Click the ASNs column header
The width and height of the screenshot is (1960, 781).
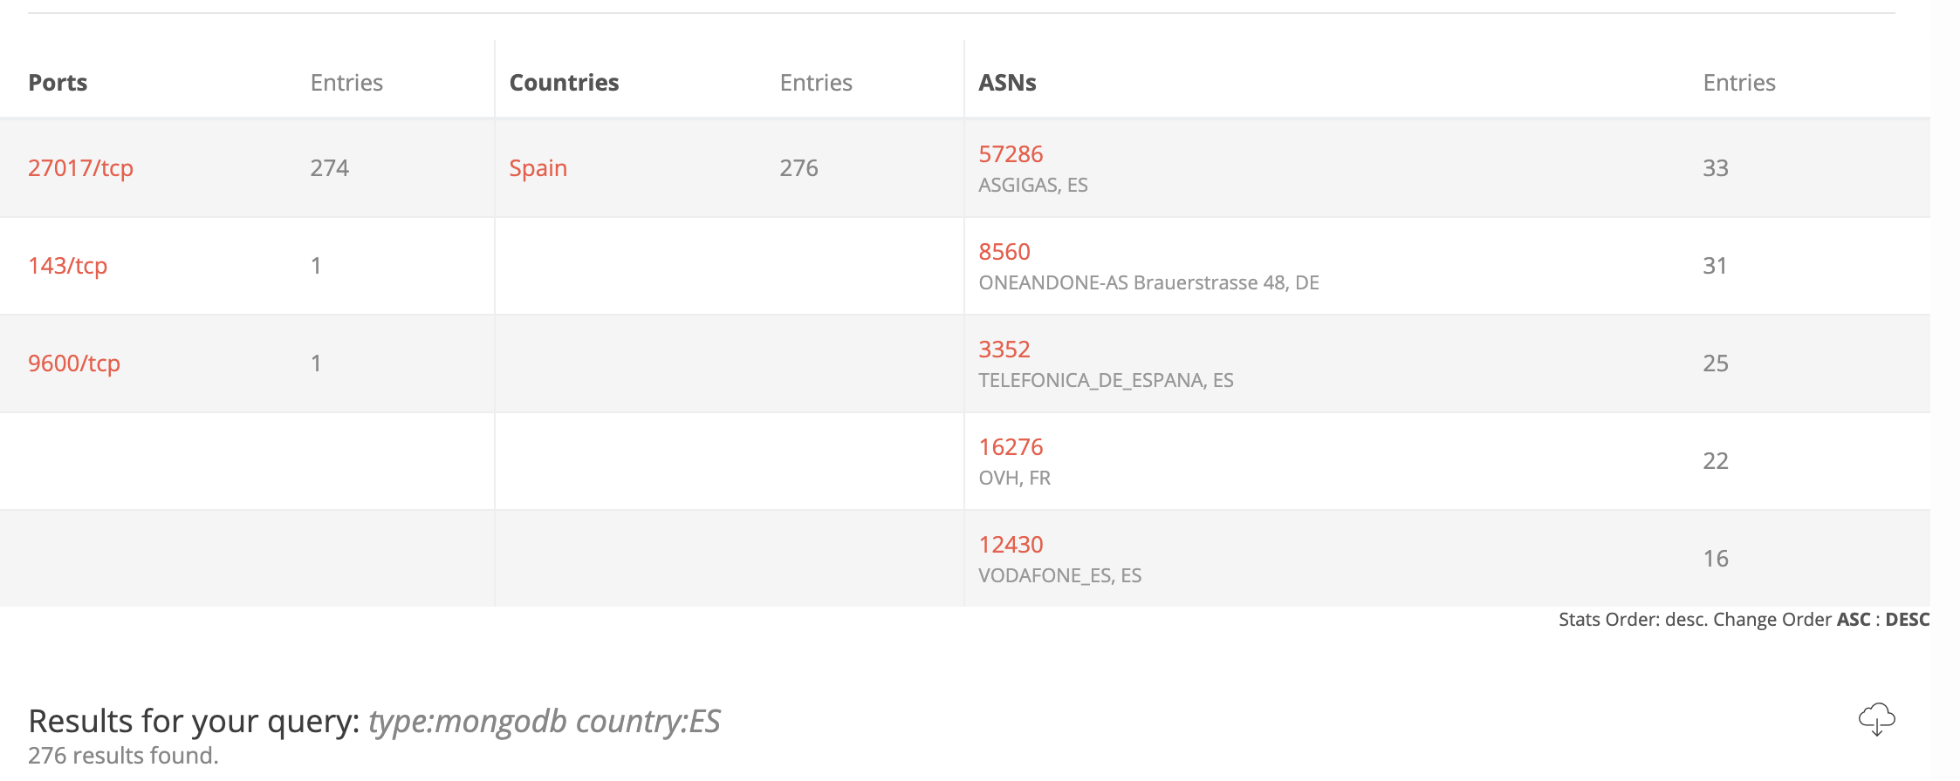[x=1007, y=83]
